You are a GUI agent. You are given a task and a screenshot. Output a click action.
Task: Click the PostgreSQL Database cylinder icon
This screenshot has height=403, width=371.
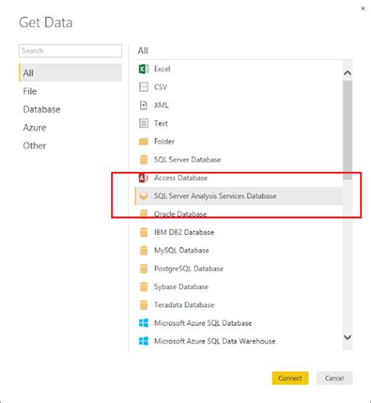tap(143, 269)
